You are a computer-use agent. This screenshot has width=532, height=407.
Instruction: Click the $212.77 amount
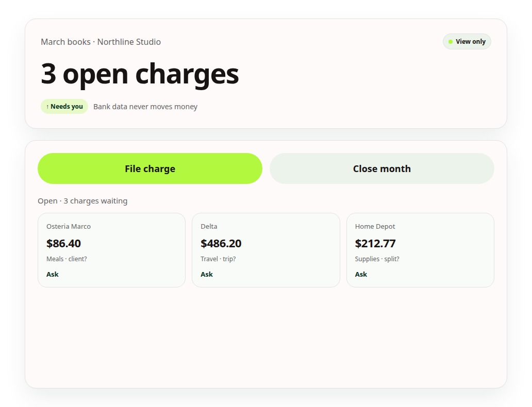(x=375, y=243)
